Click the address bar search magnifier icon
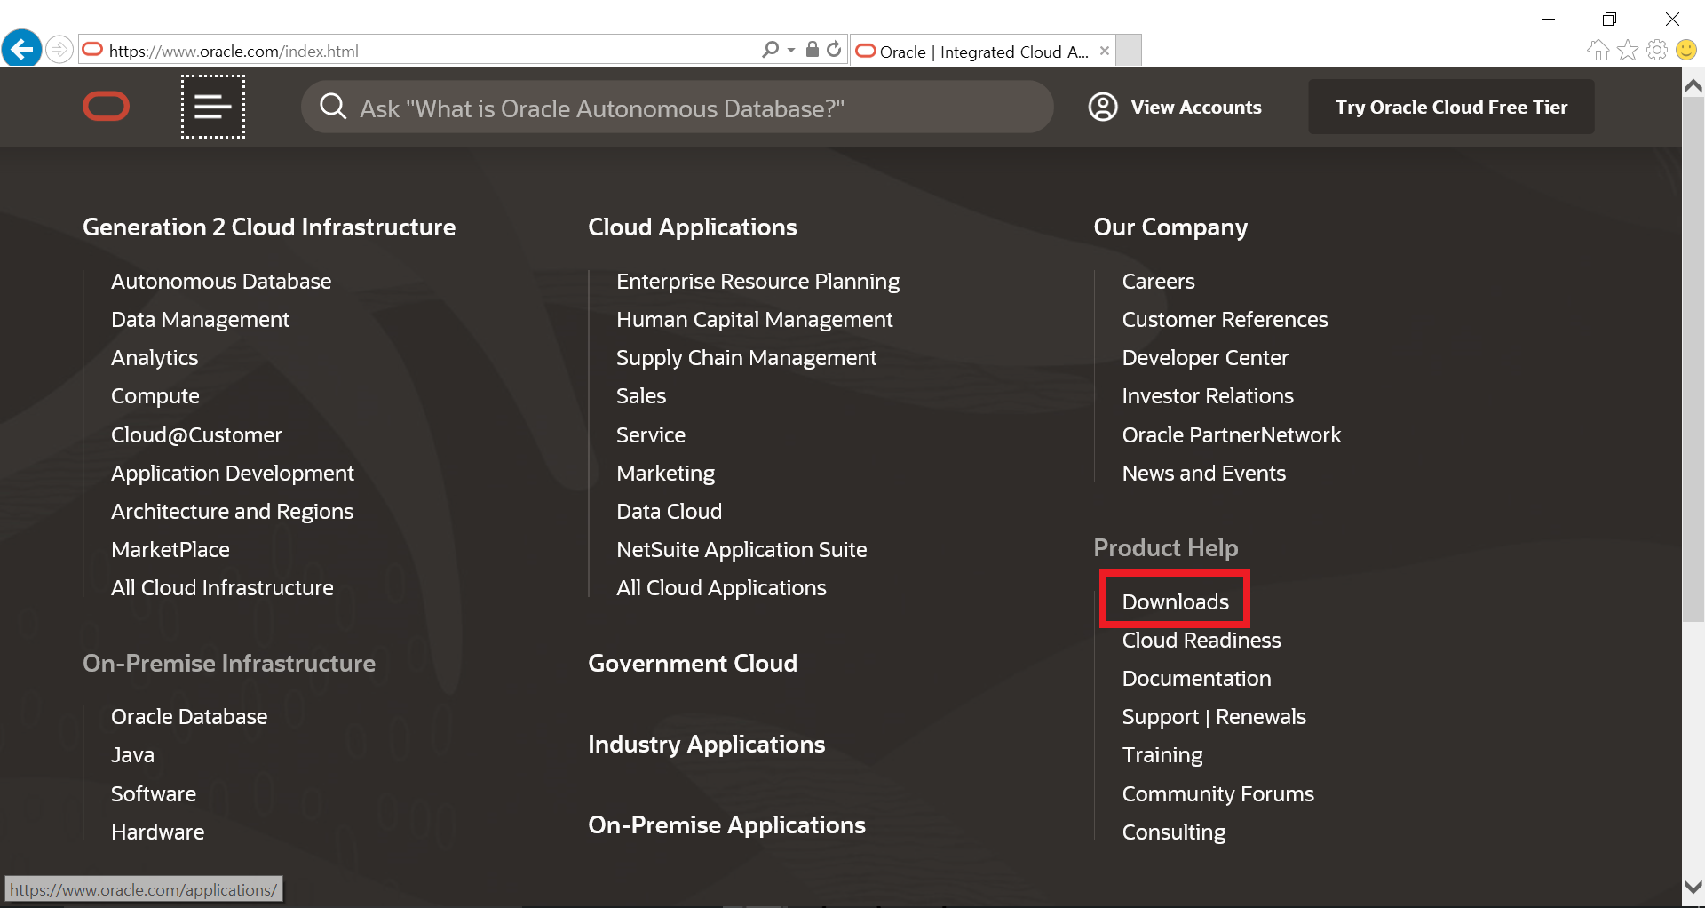This screenshot has width=1705, height=908. point(770,50)
